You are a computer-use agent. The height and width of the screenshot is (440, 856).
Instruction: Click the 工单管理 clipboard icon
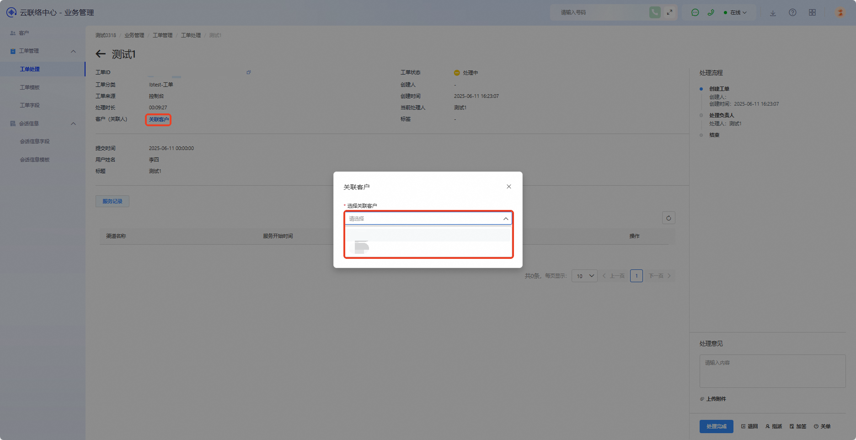(13, 51)
